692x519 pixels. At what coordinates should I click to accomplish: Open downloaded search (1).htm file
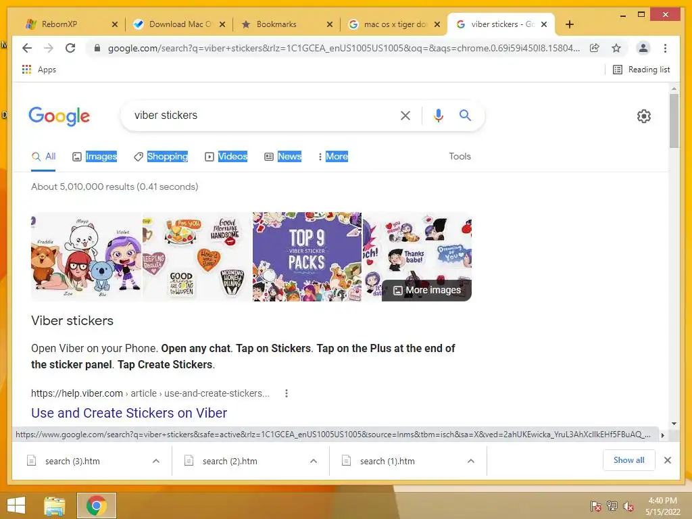pos(387,461)
